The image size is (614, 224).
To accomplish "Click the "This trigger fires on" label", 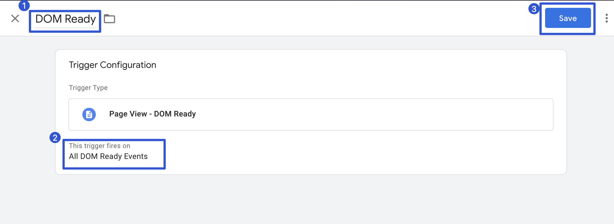I will coord(99,146).
